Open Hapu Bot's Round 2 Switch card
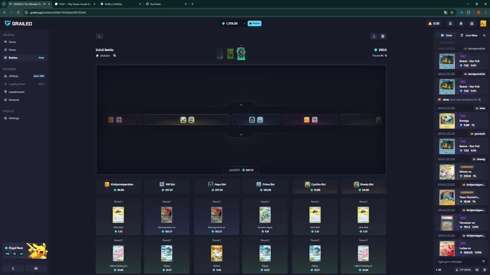The height and width of the screenshot is (275, 490). pyautogui.click(x=217, y=255)
